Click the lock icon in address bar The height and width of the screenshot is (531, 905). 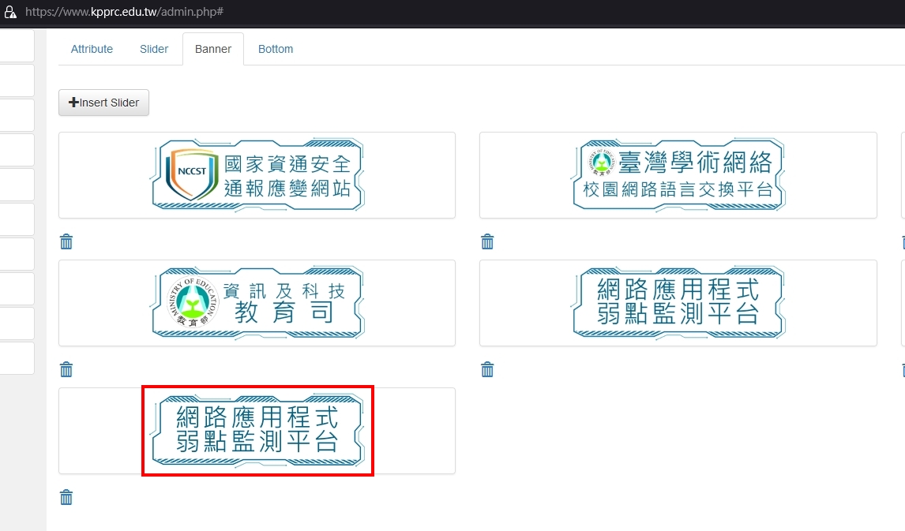[x=10, y=12]
